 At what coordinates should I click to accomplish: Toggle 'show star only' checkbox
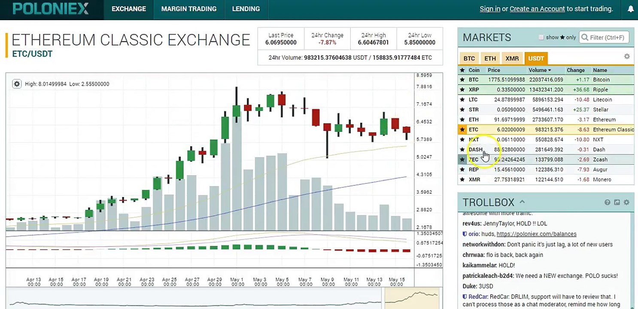tap(541, 37)
